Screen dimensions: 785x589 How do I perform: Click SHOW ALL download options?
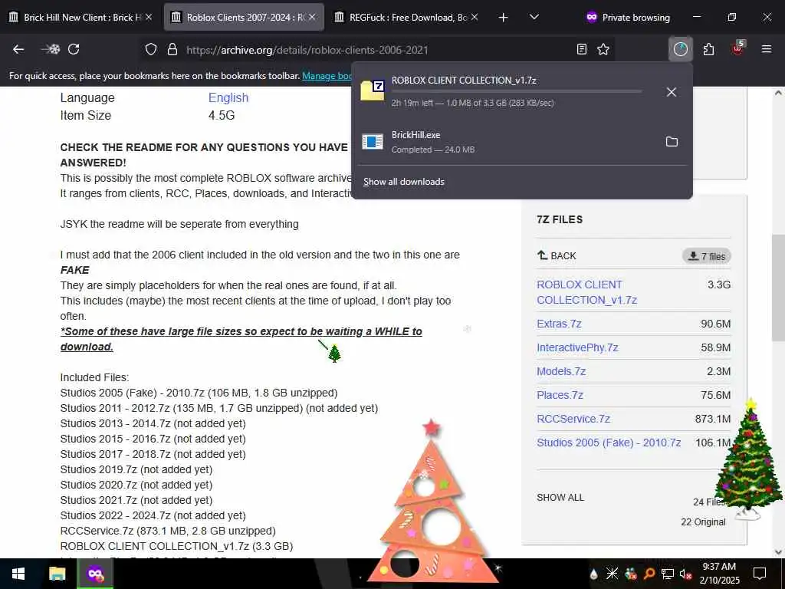pos(560,497)
